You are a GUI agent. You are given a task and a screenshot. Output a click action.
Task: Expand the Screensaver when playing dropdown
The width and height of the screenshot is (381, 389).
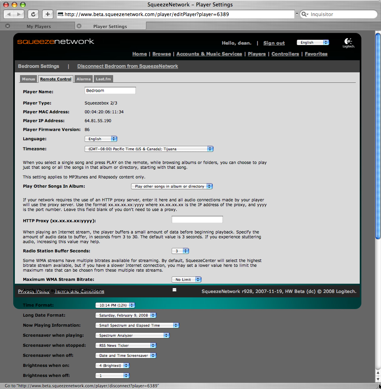[x=132, y=335]
